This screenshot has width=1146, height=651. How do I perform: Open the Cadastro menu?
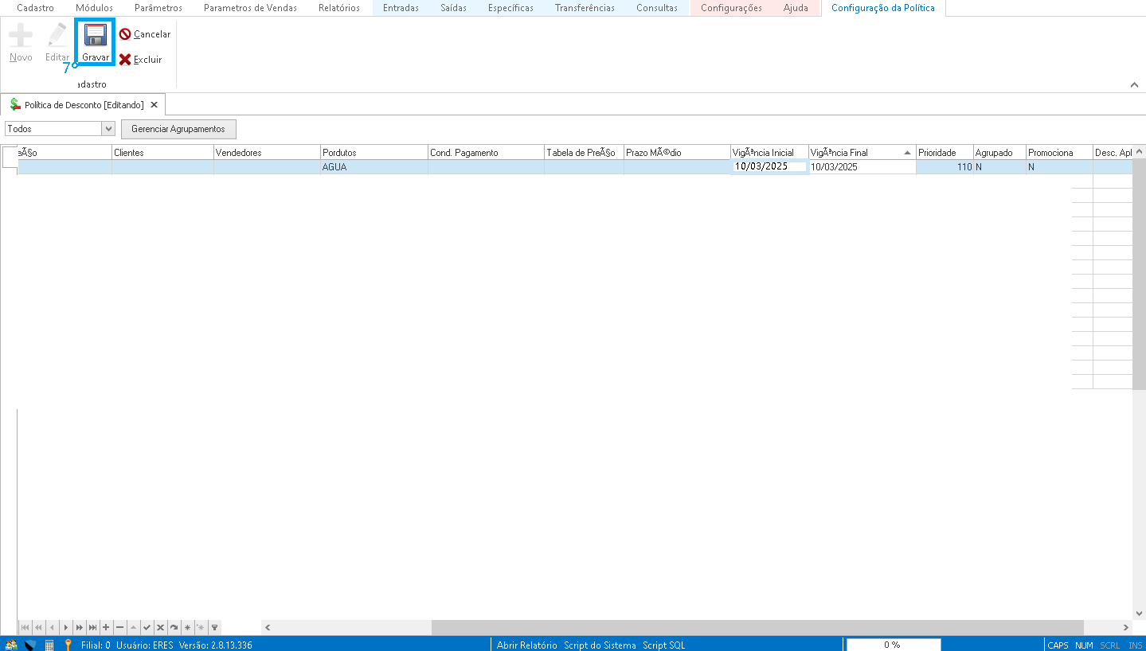(36, 8)
